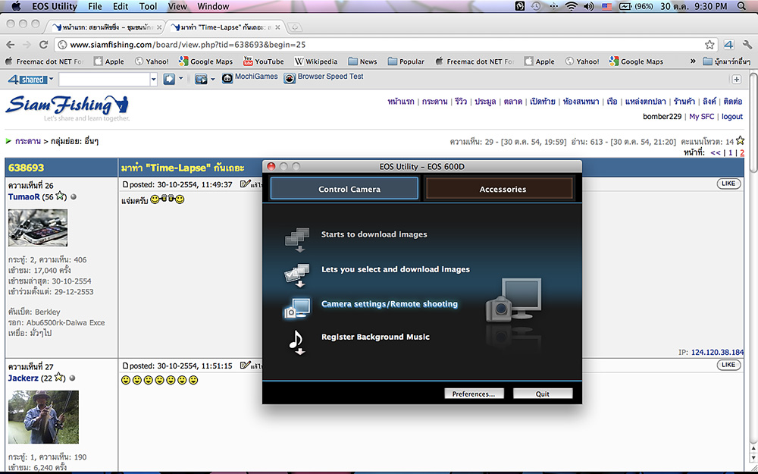
Task: Click the browser forward arrow
Action: click(27, 45)
